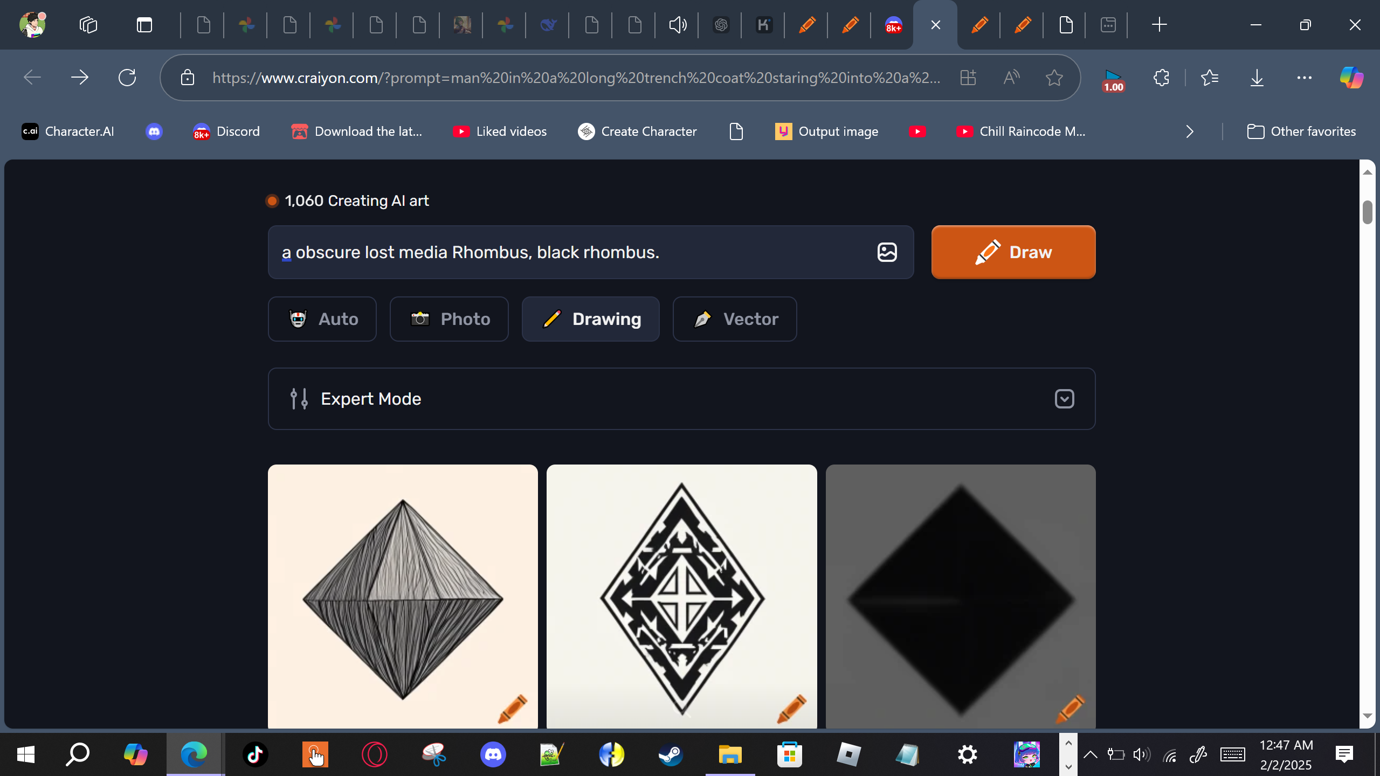Image resolution: width=1380 pixels, height=776 pixels.
Task: Select the Vector style mode
Action: coord(734,319)
